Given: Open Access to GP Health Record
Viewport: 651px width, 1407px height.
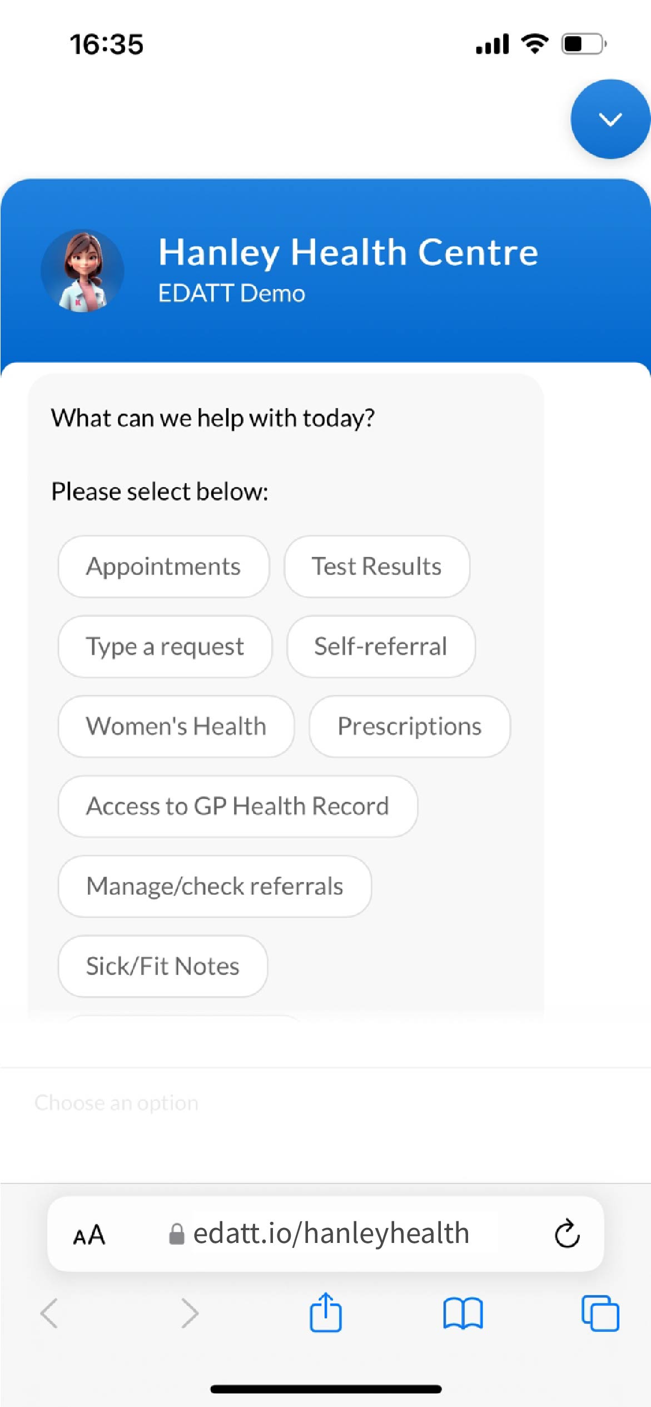Looking at the screenshot, I should (237, 806).
